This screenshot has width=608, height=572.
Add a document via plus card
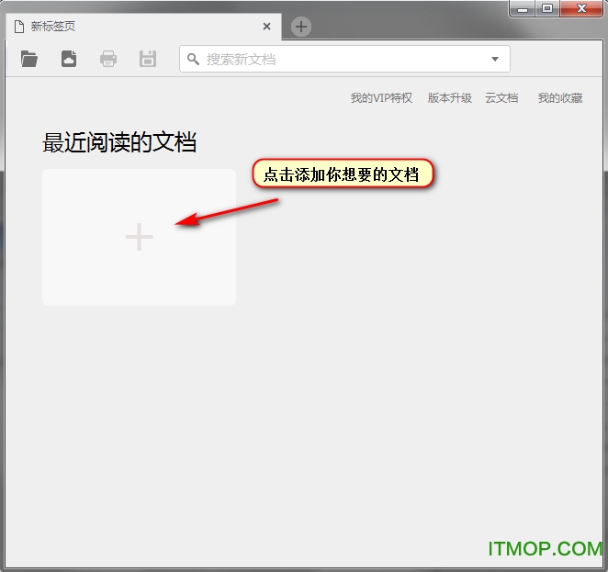(x=139, y=237)
